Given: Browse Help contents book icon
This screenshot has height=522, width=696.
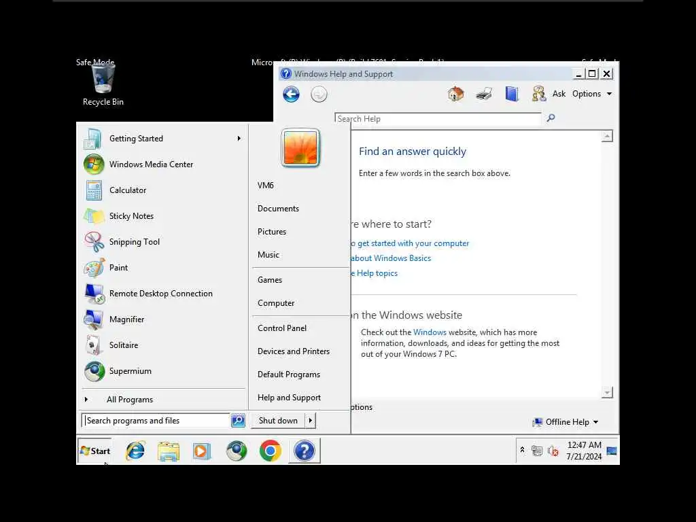Looking at the screenshot, I should click(512, 94).
